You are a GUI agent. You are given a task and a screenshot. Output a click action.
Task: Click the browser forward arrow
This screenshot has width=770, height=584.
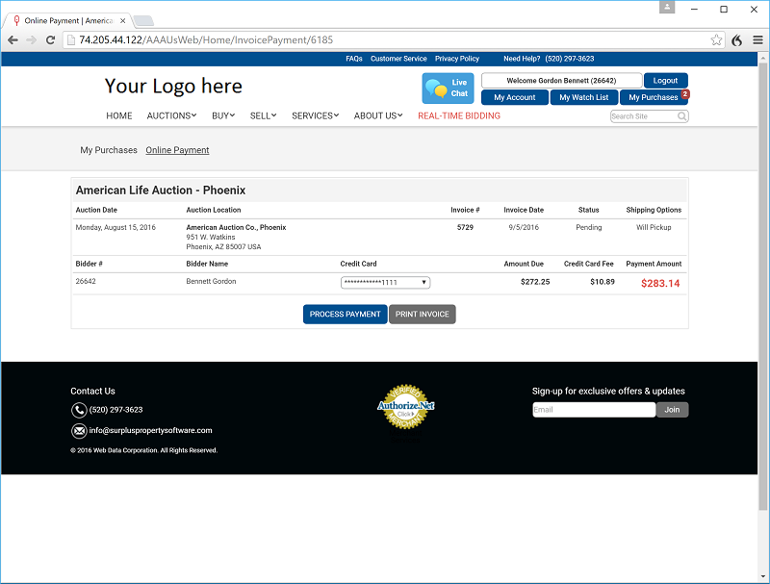32,40
